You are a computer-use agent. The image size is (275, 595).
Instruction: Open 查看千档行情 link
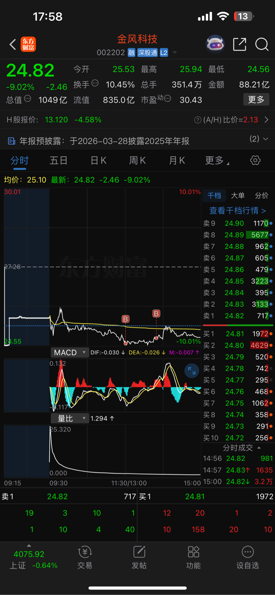pos(238,211)
